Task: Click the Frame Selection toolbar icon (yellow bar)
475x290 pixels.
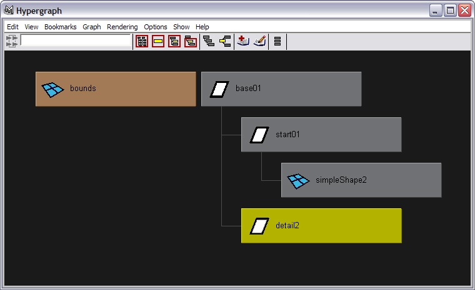Action: 158,41
